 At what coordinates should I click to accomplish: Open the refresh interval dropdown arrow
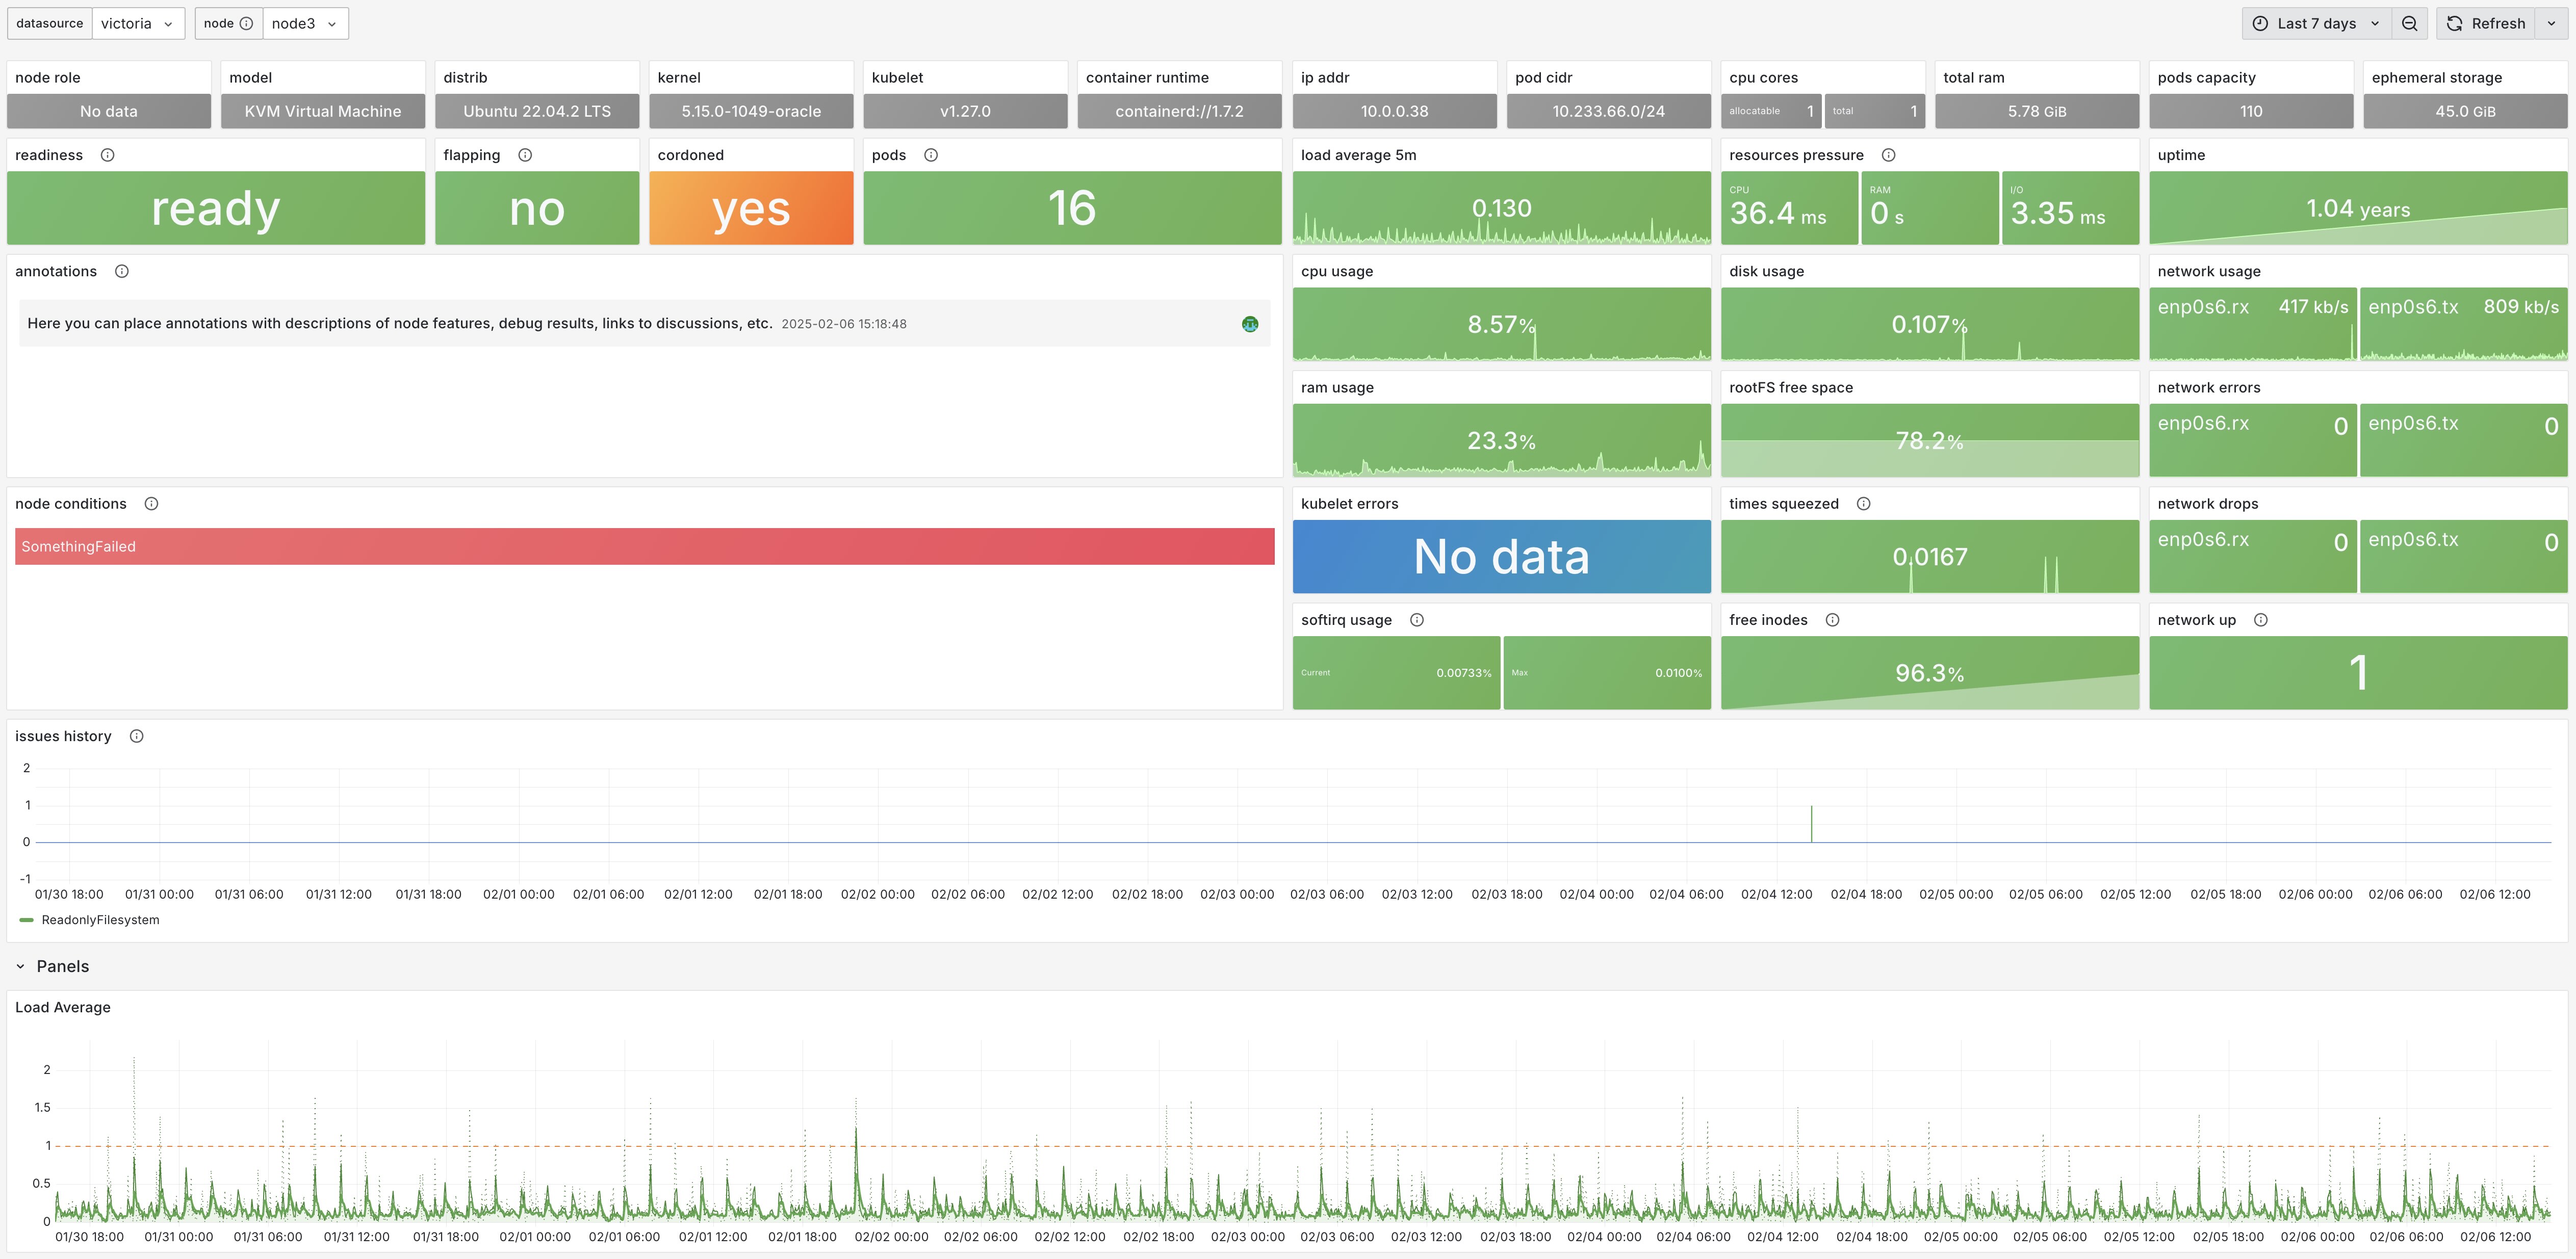coord(2551,23)
